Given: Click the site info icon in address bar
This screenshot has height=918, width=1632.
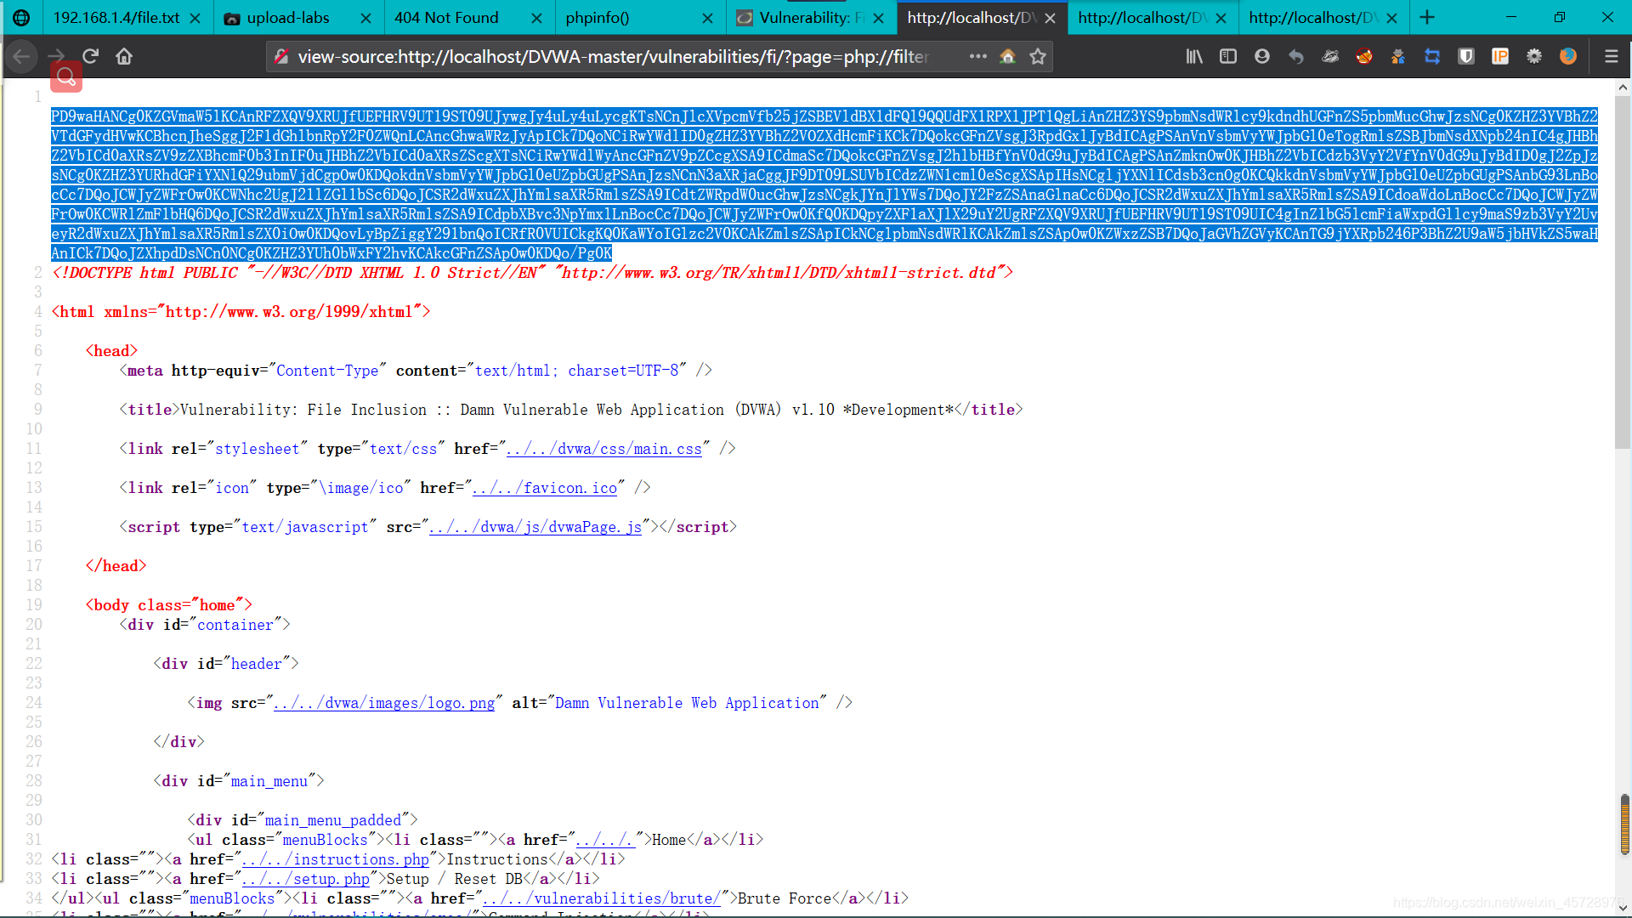Looking at the screenshot, I should [281, 57].
